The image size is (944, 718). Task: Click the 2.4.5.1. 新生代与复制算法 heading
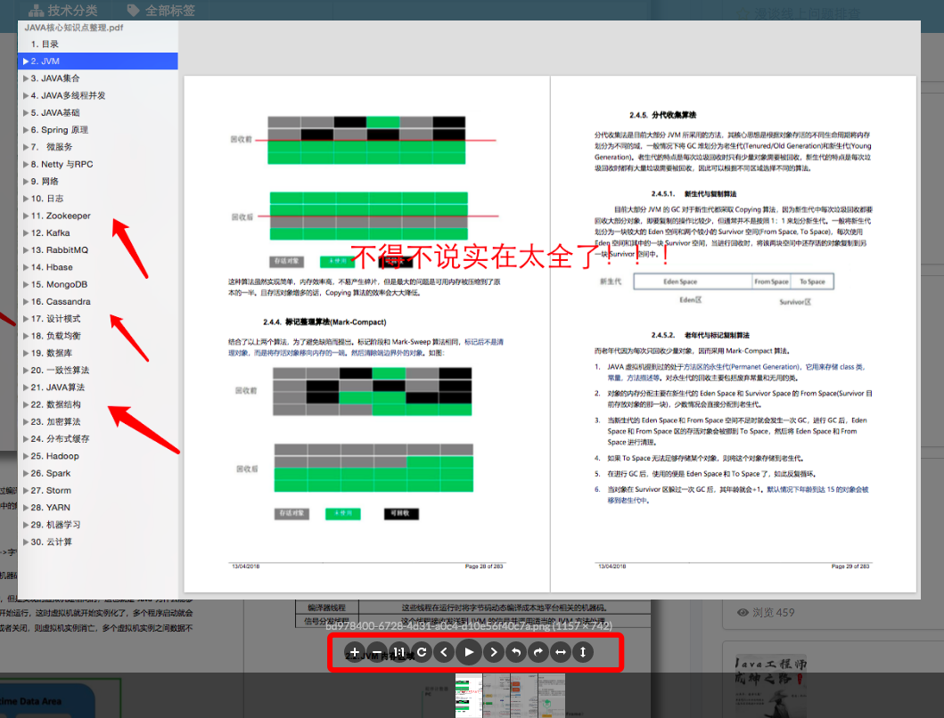[694, 194]
